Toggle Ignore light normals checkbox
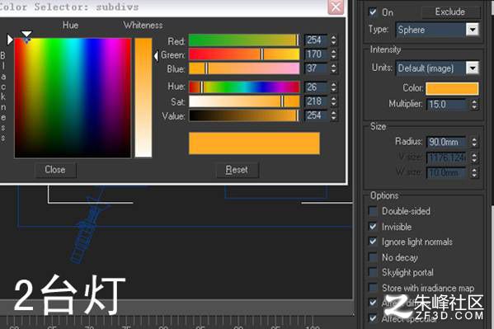Viewport: 494px width, 329px height. [373, 242]
